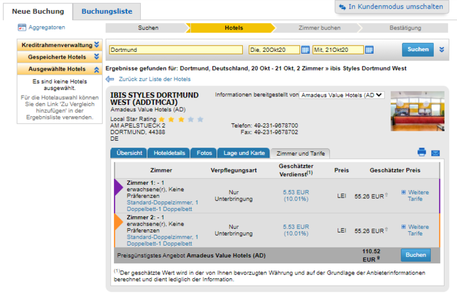Viewport: 457px width, 295px height.
Task: Open Weitere Tarife for Zimmer 1
Action: (x=418, y=196)
